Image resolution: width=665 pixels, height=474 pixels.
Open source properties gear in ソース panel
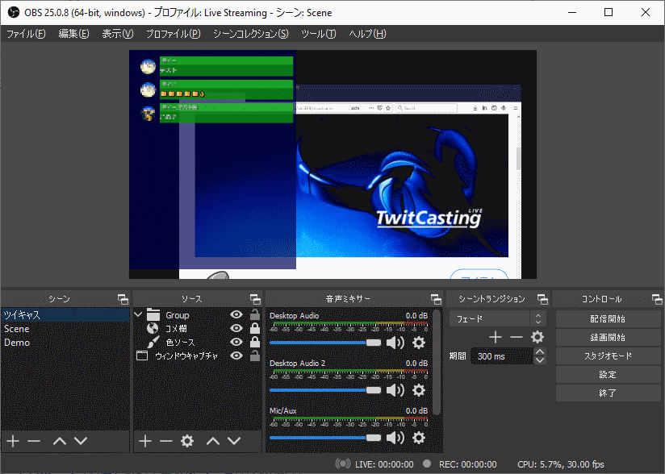[x=187, y=441]
